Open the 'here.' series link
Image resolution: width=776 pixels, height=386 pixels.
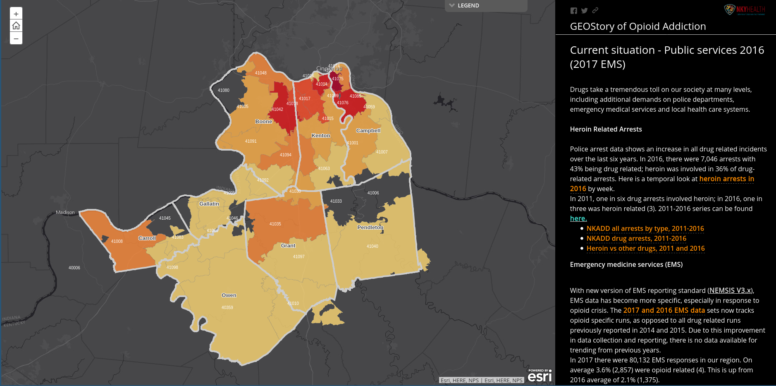pyautogui.click(x=578, y=218)
